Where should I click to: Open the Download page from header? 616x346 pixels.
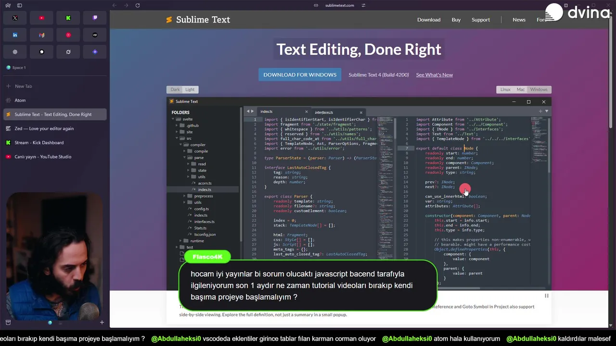tap(429, 20)
